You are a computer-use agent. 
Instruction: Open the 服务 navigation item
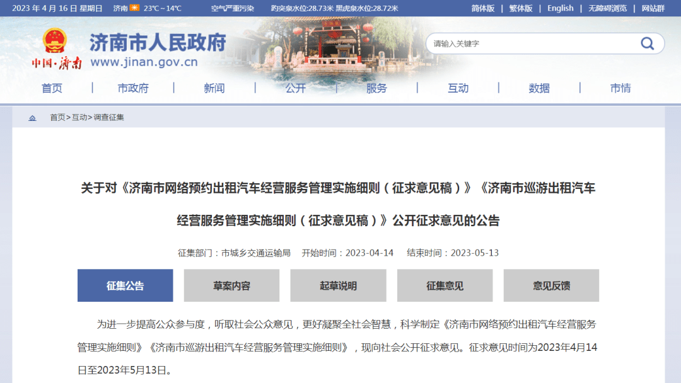(377, 88)
